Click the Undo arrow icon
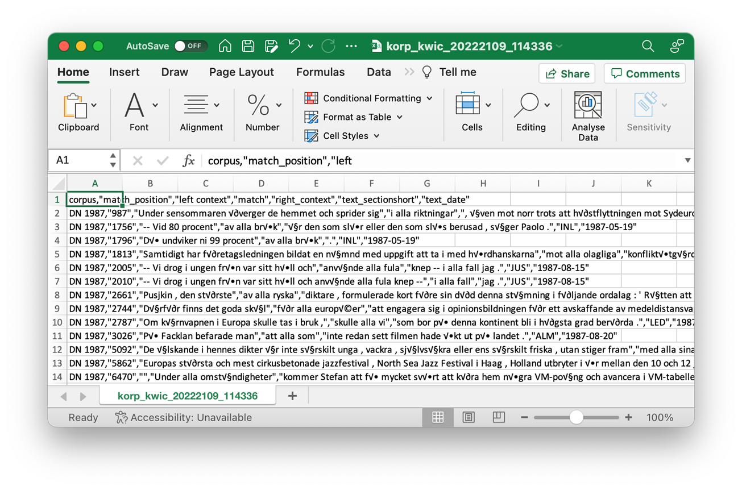The width and height of the screenshot is (742, 490). click(294, 46)
